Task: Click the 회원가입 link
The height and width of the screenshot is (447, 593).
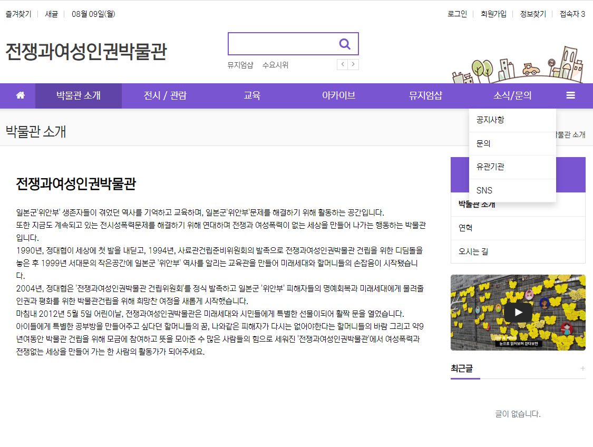Action: [x=493, y=14]
